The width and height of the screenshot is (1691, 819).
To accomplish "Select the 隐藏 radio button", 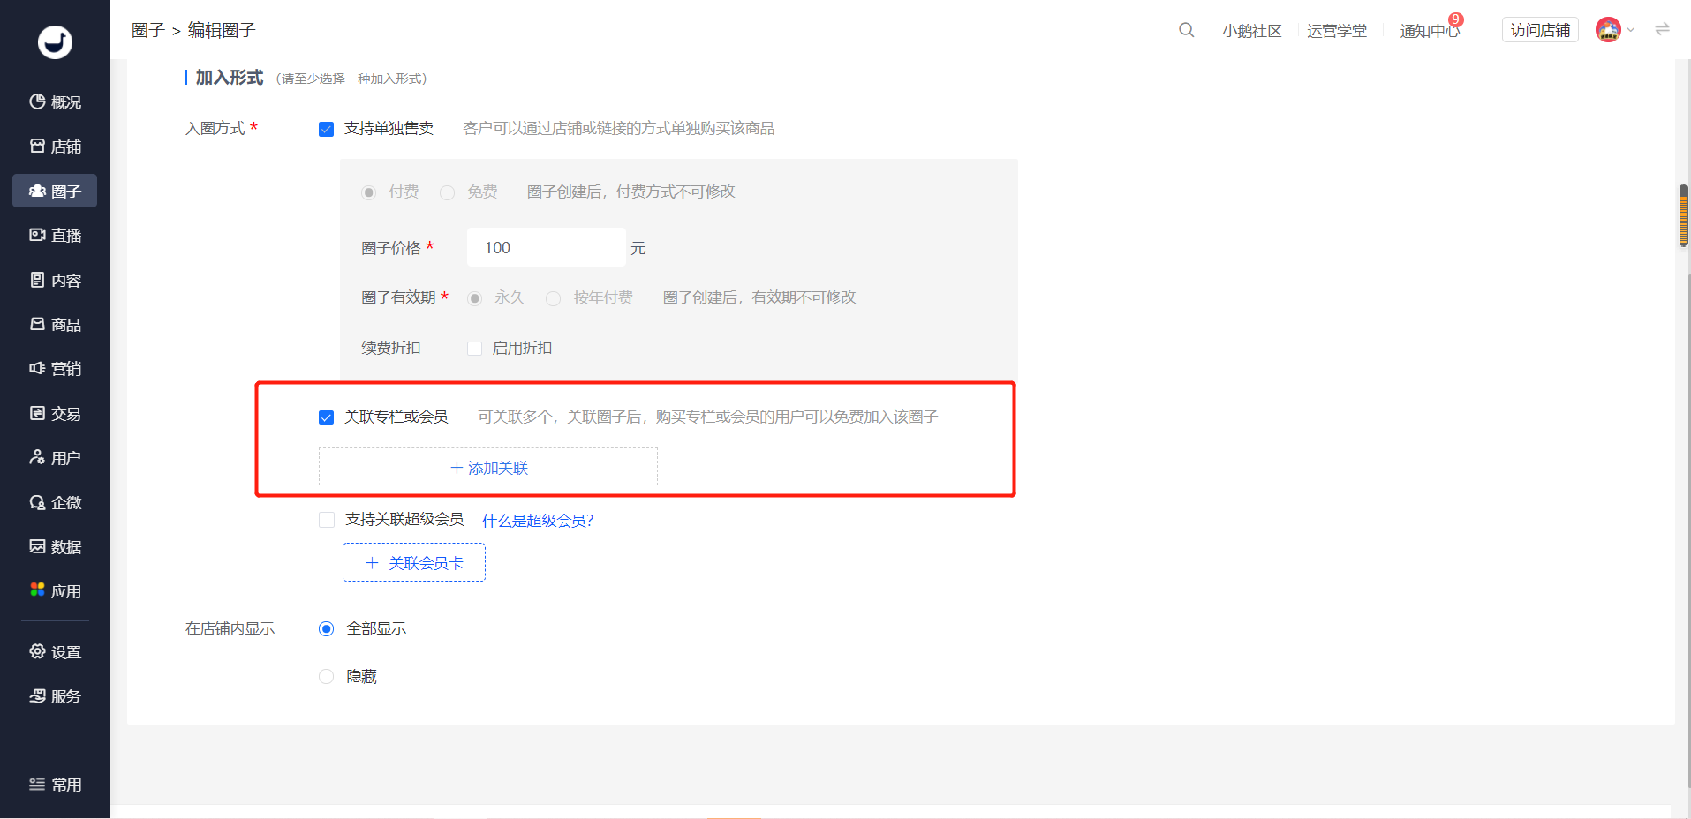I will pyautogui.click(x=327, y=677).
